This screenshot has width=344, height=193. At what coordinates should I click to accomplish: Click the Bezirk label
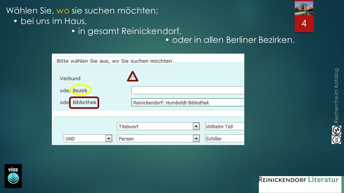[80, 90]
